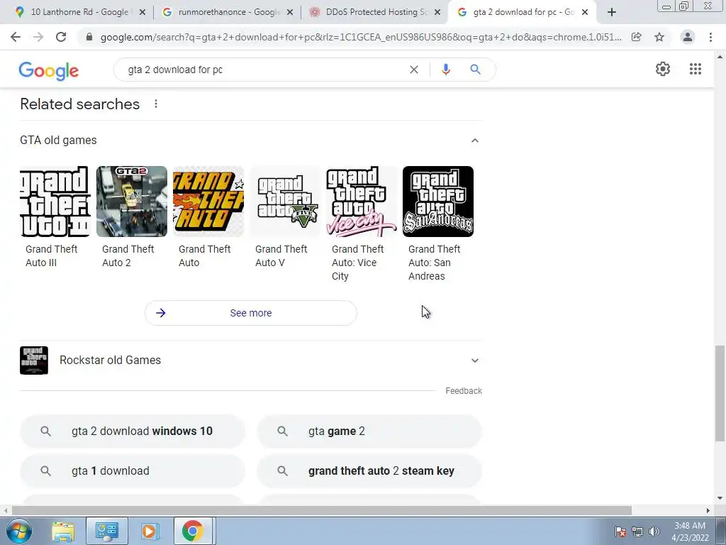The height and width of the screenshot is (545, 726).
Task: Close the '10 Lanthorne Rd' tab
Action: pyautogui.click(x=143, y=12)
